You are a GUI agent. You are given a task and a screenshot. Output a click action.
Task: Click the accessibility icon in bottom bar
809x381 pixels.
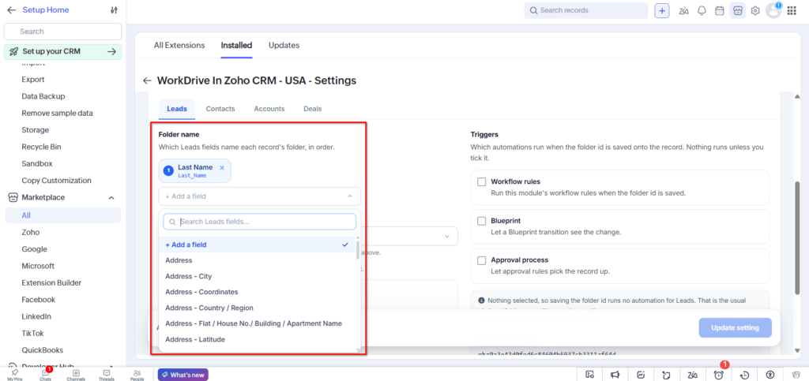[770, 375]
